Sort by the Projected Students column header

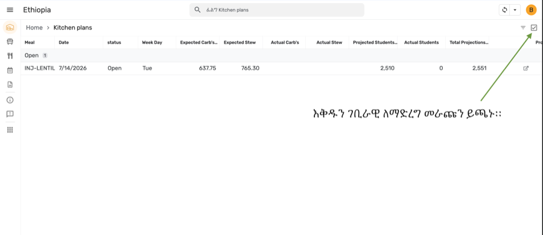(x=375, y=43)
